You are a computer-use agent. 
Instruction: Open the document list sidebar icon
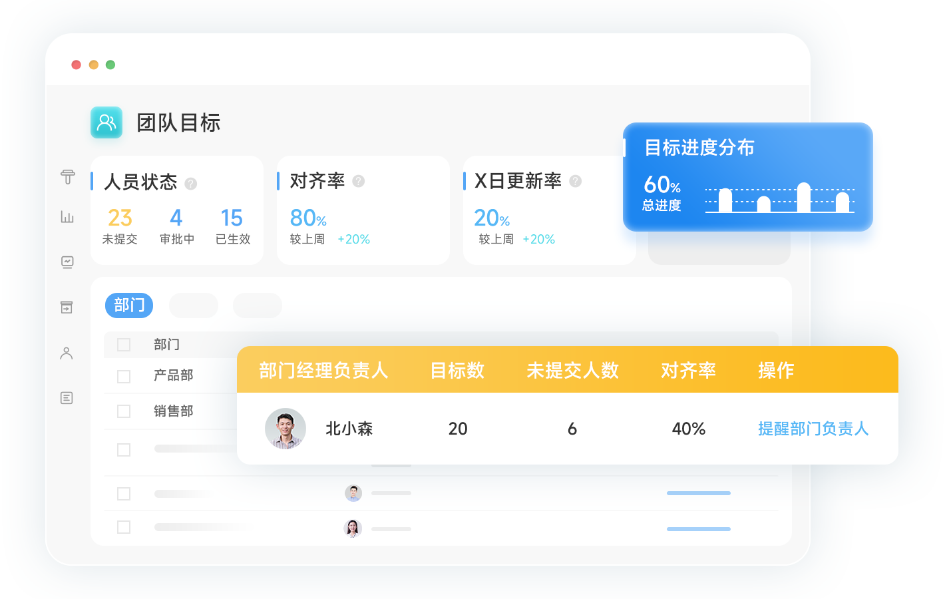tap(67, 398)
